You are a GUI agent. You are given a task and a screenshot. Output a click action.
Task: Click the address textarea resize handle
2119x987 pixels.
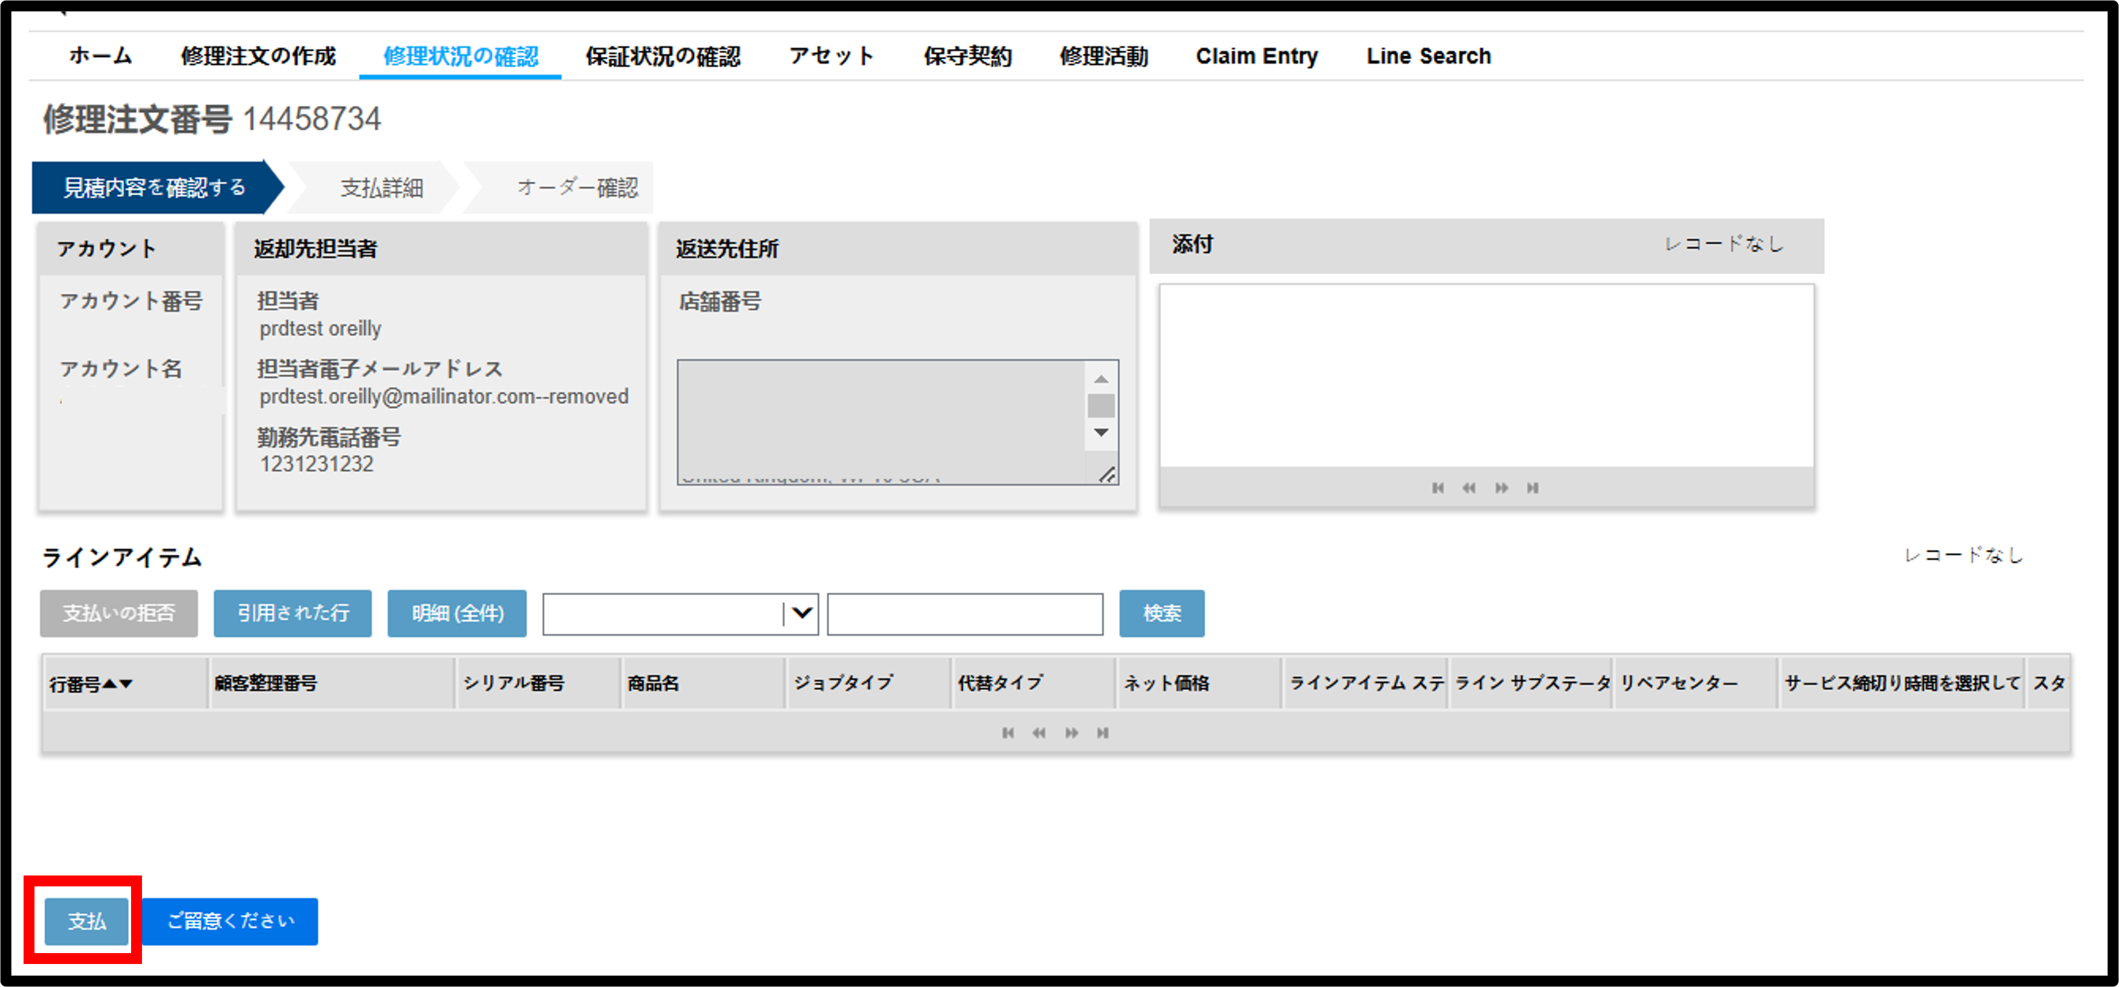(x=1107, y=475)
